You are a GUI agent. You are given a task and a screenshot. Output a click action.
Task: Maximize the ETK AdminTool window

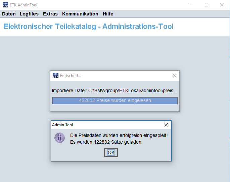pyautogui.click(x=206, y=5)
